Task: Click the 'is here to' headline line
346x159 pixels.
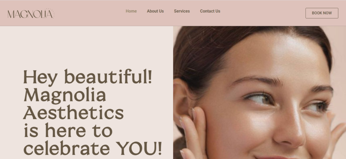Action: 68,130
